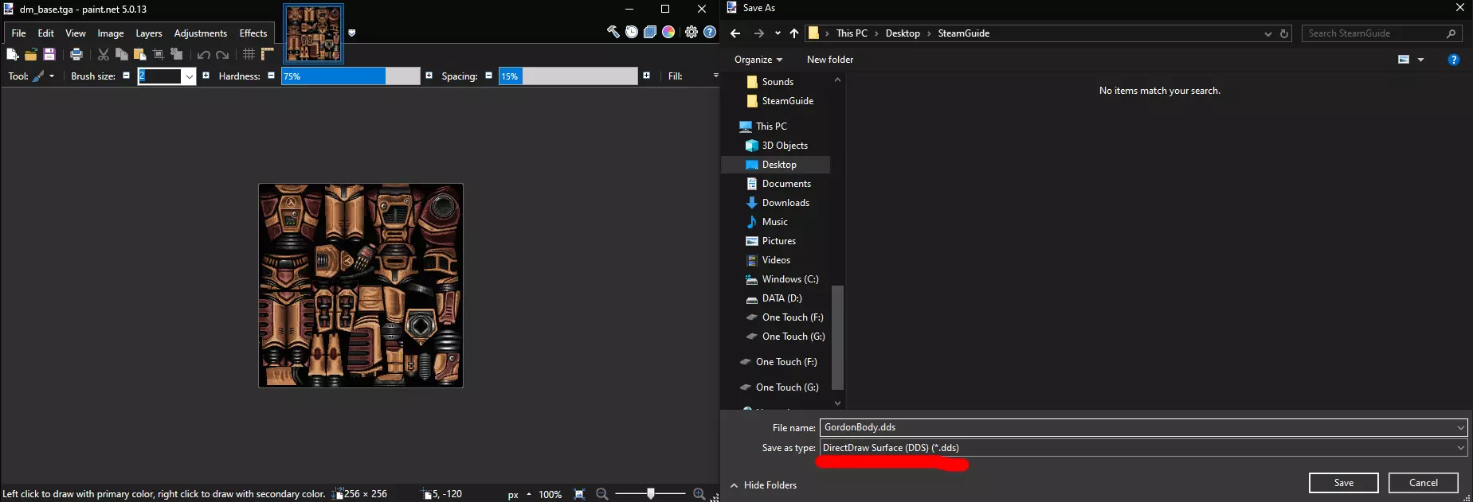Open the Brush size value dropdown
1473x502 pixels.
(x=189, y=76)
